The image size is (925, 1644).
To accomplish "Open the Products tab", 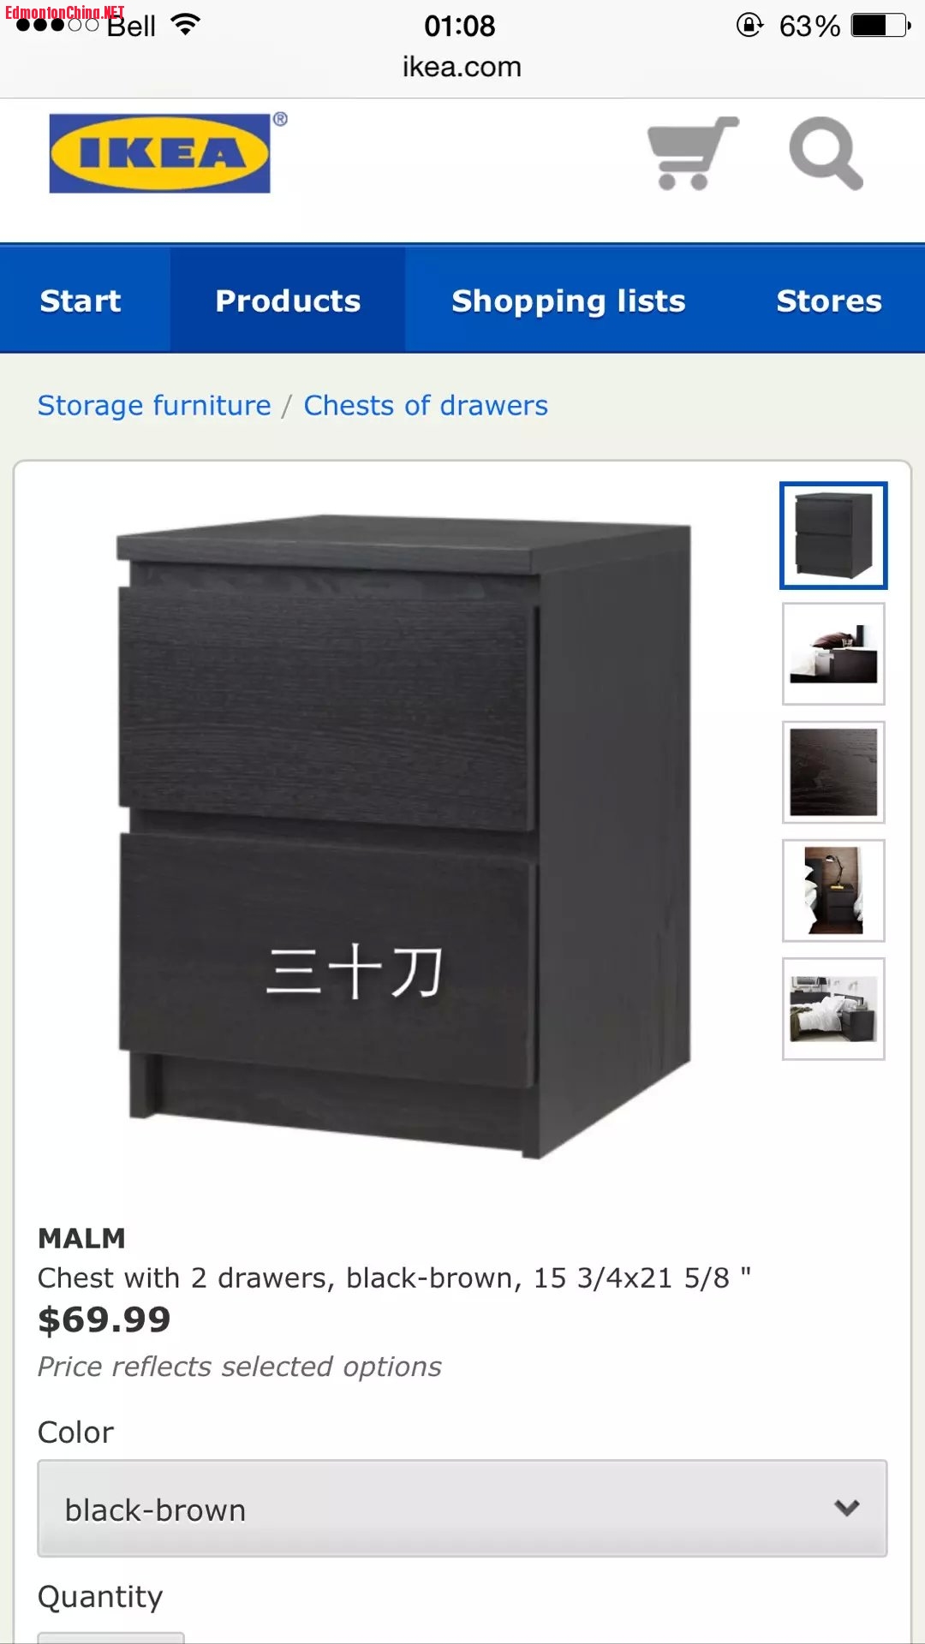I will [x=288, y=301].
